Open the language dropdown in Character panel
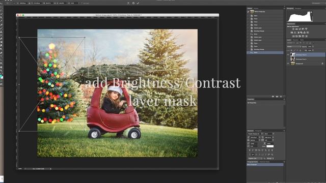Screen dimensions: 326x183 [x=255, y=158]
